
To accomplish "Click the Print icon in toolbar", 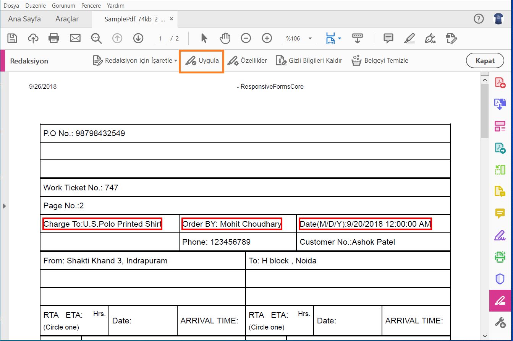I will [54, 38].
